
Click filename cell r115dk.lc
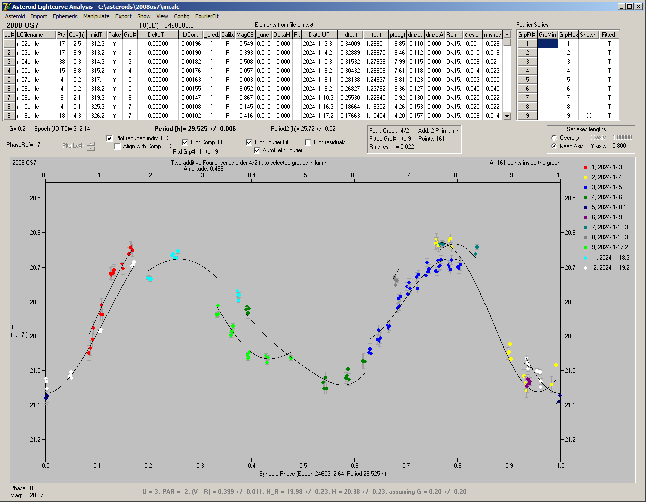pos(35,107)
